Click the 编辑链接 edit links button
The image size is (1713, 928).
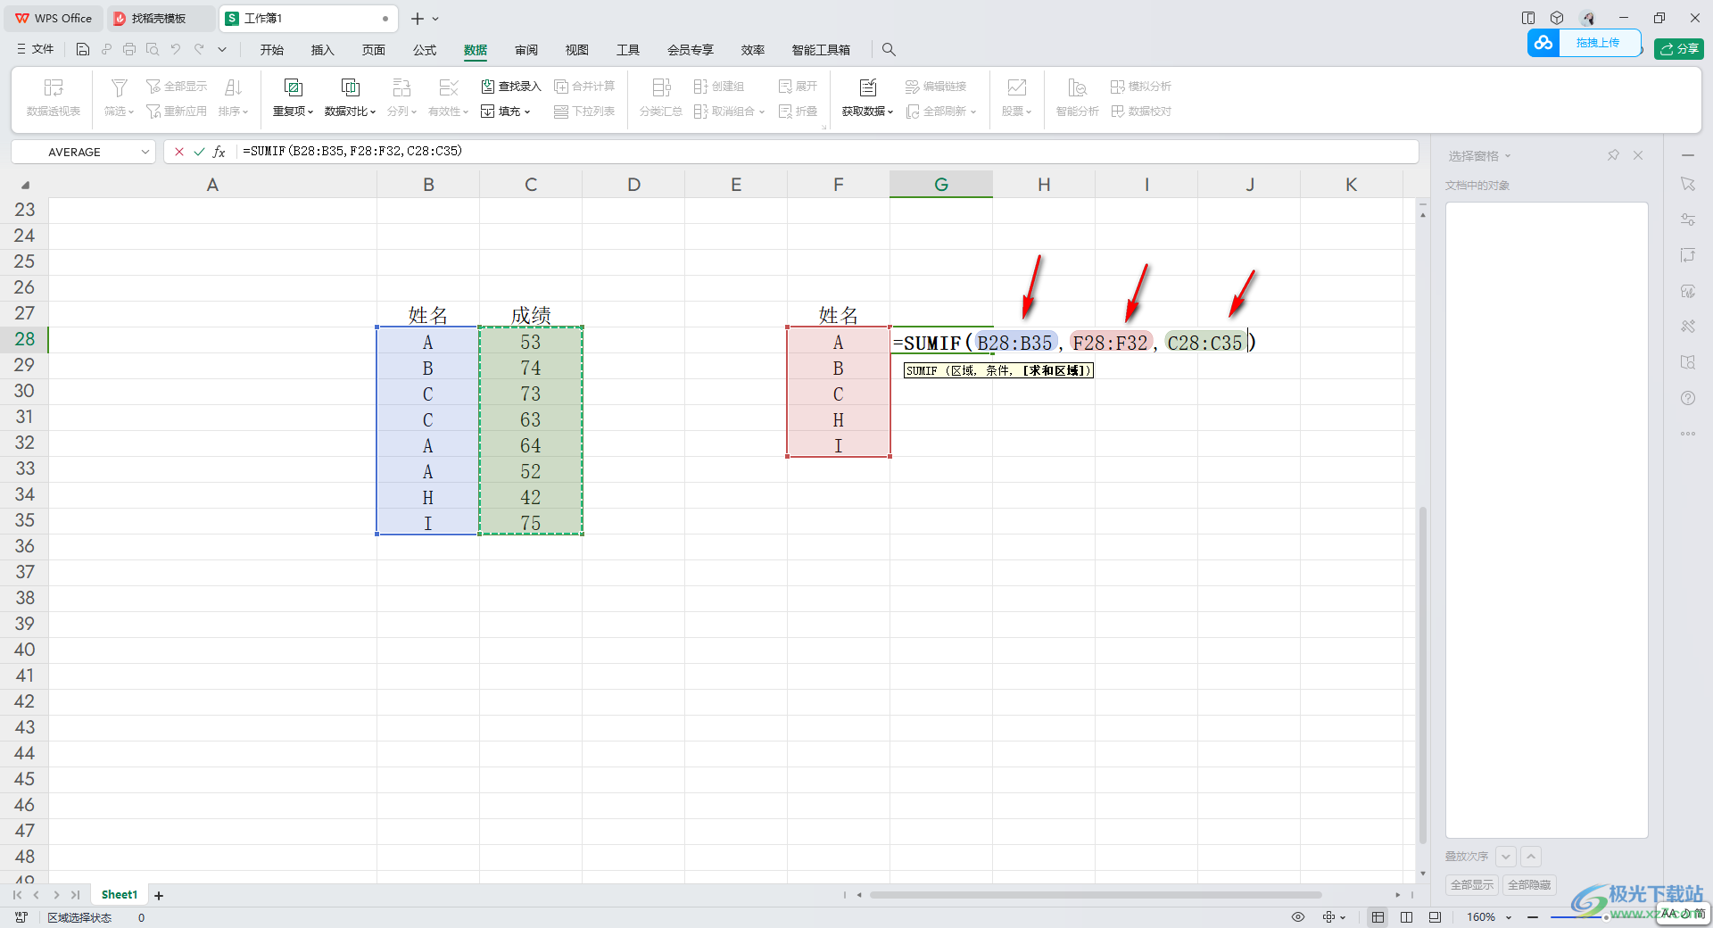click(936, 87)
